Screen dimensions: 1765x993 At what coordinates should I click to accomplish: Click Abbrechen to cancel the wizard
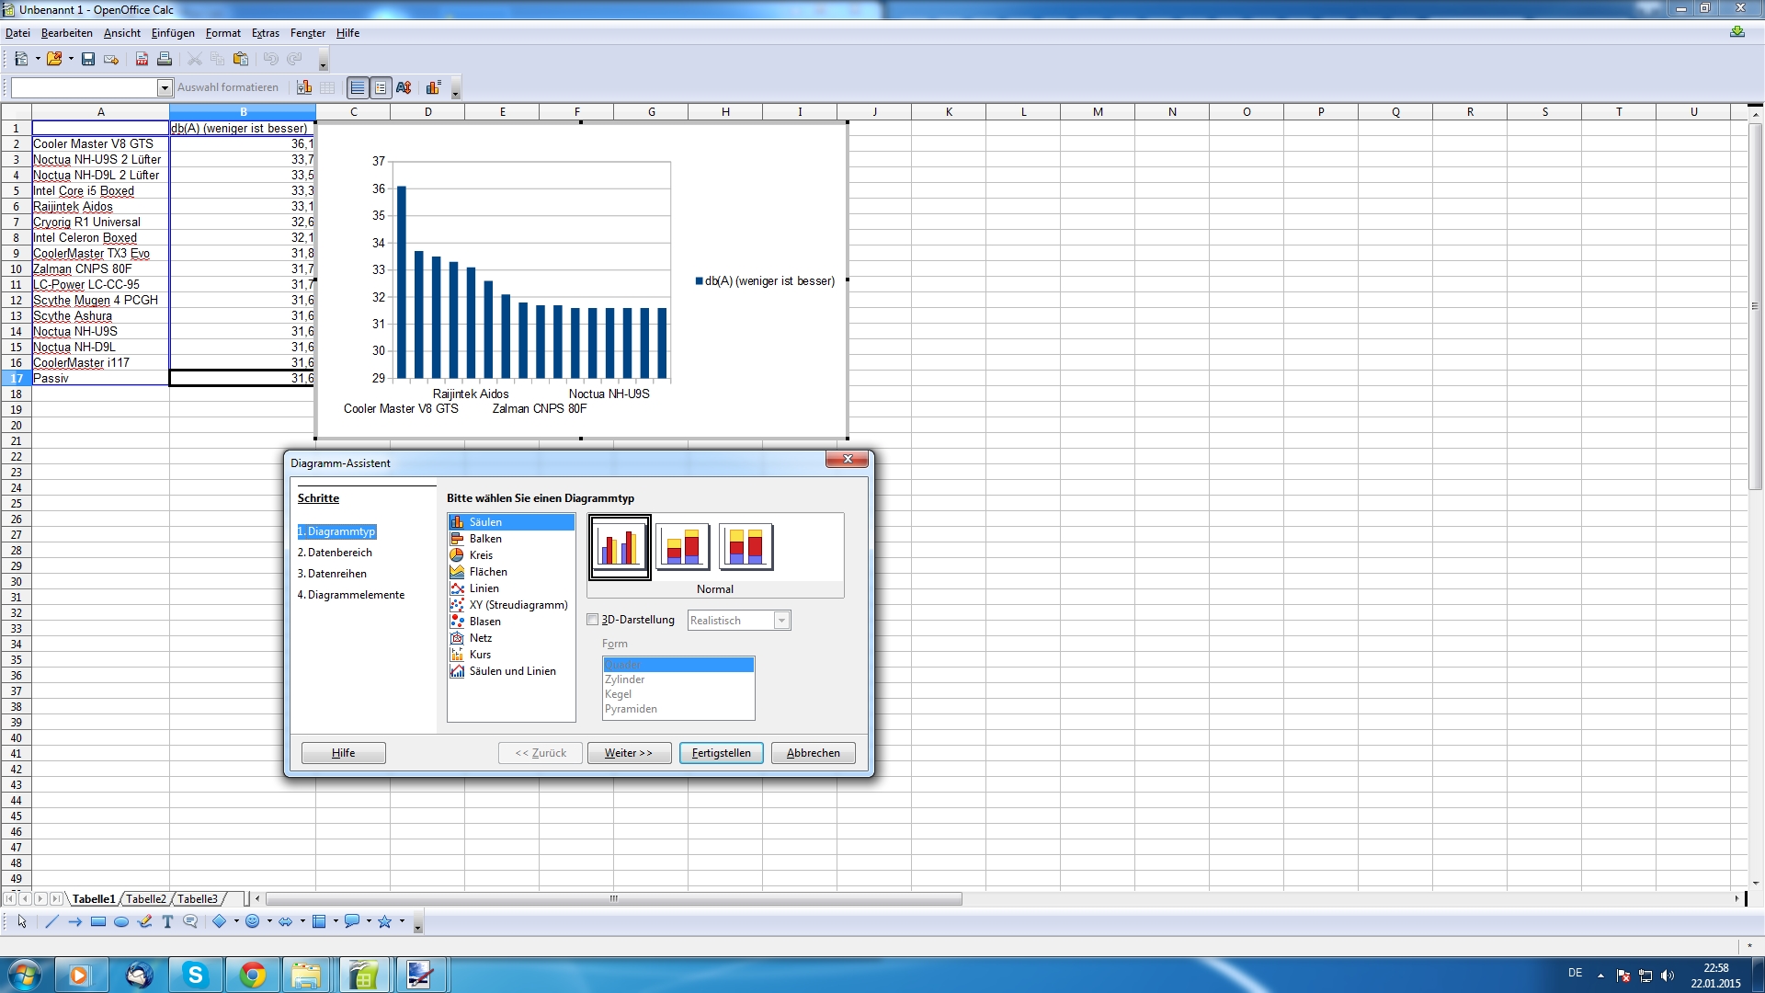coord(814,753)
